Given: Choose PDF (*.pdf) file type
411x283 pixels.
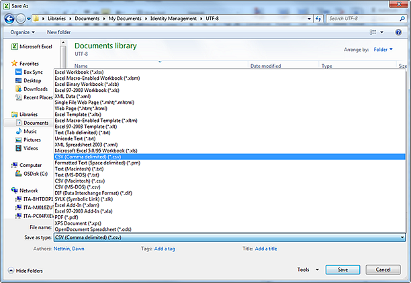Looking at the screenshot, I should [x=230, y=217].
